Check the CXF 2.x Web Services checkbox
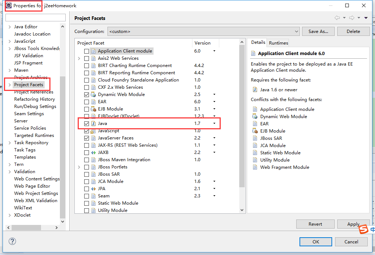Image resolution: width=375 pixels, height=255 pixels. [86, 88]
